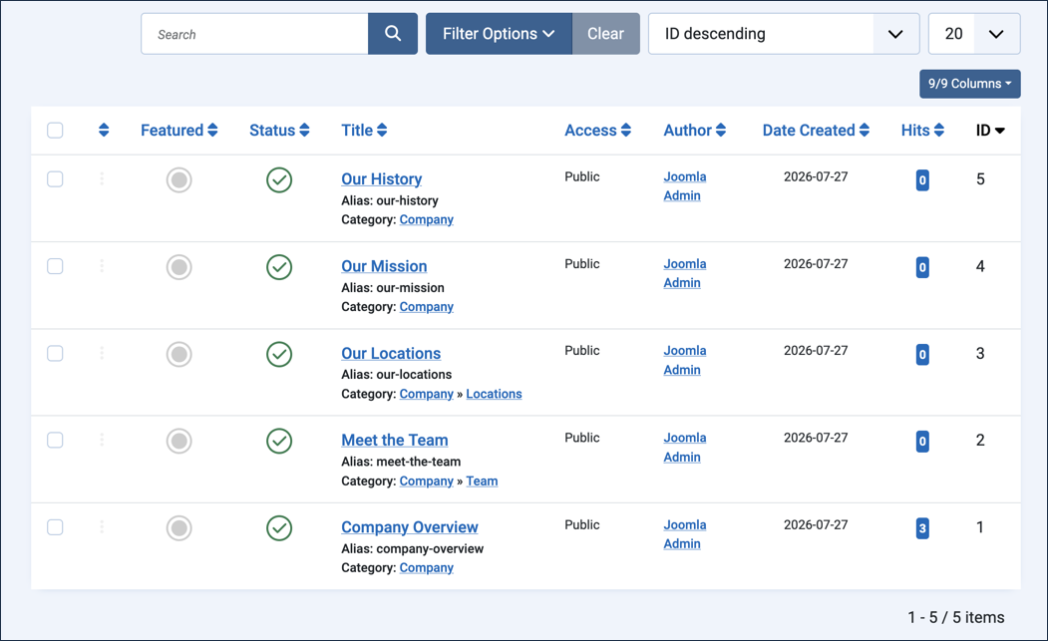The width and height of the screenshot is (1048, 641).
Task: Click 'Alias: company-overview' text
Action: [x=413, y=548]
